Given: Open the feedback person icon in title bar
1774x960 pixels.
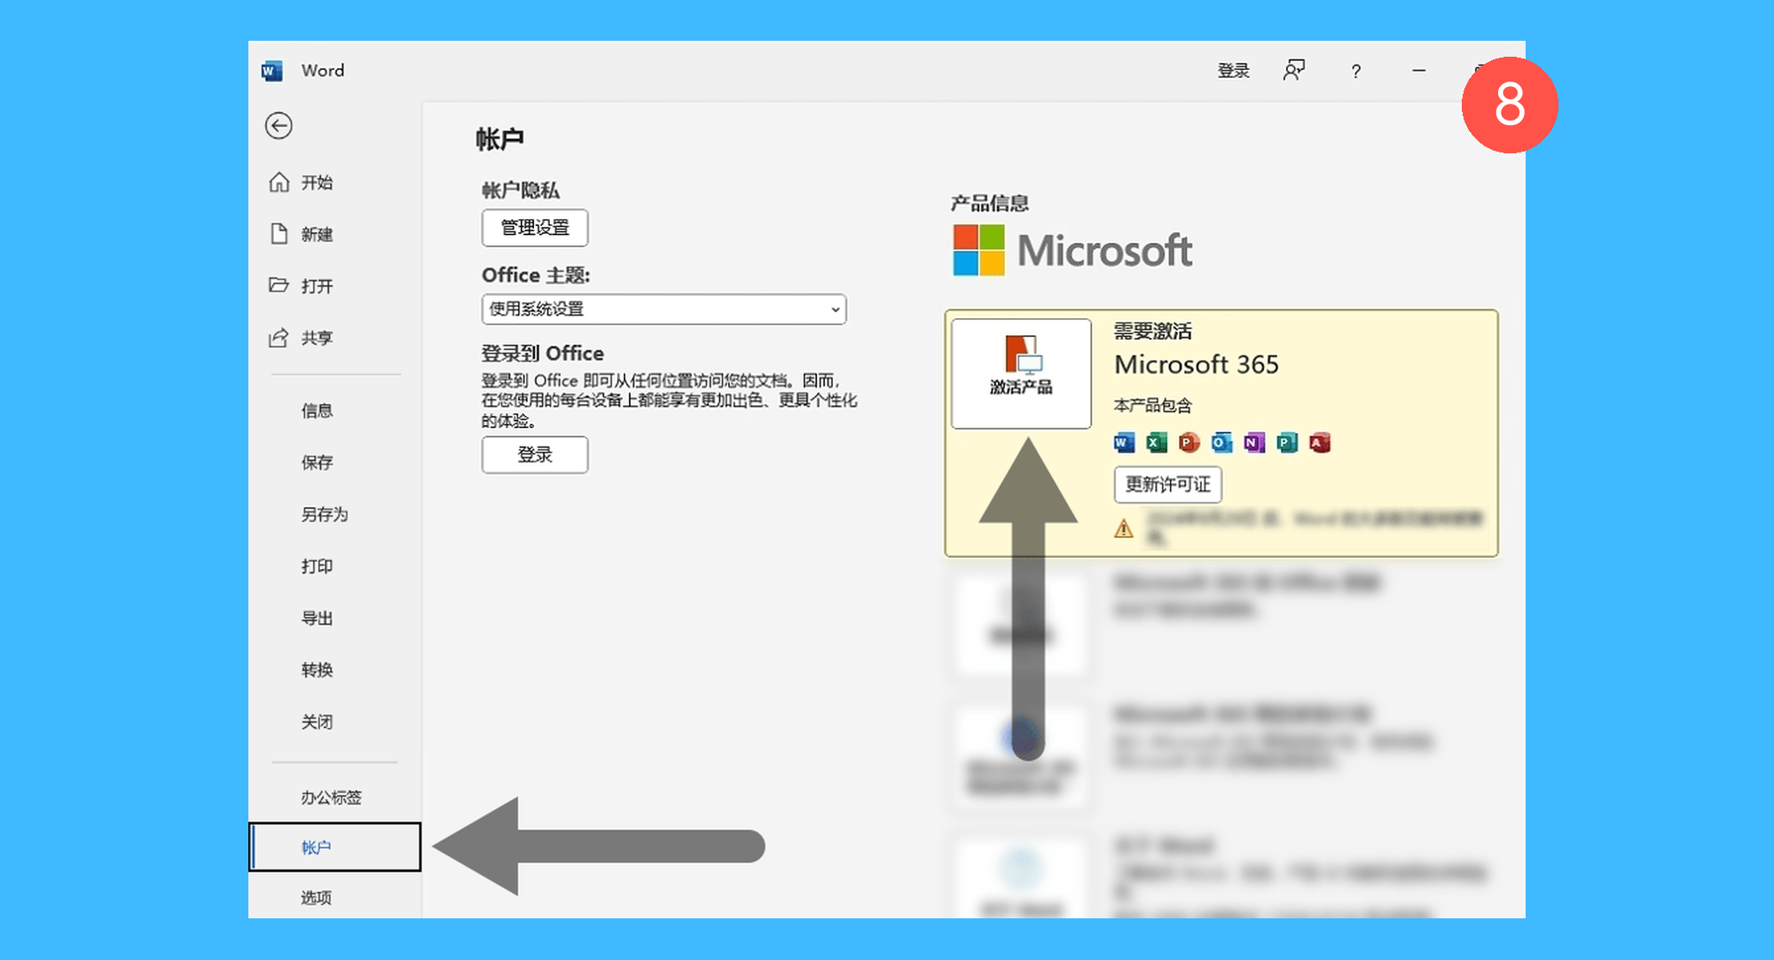Looking at the screenshot, I should [1294, 70].
